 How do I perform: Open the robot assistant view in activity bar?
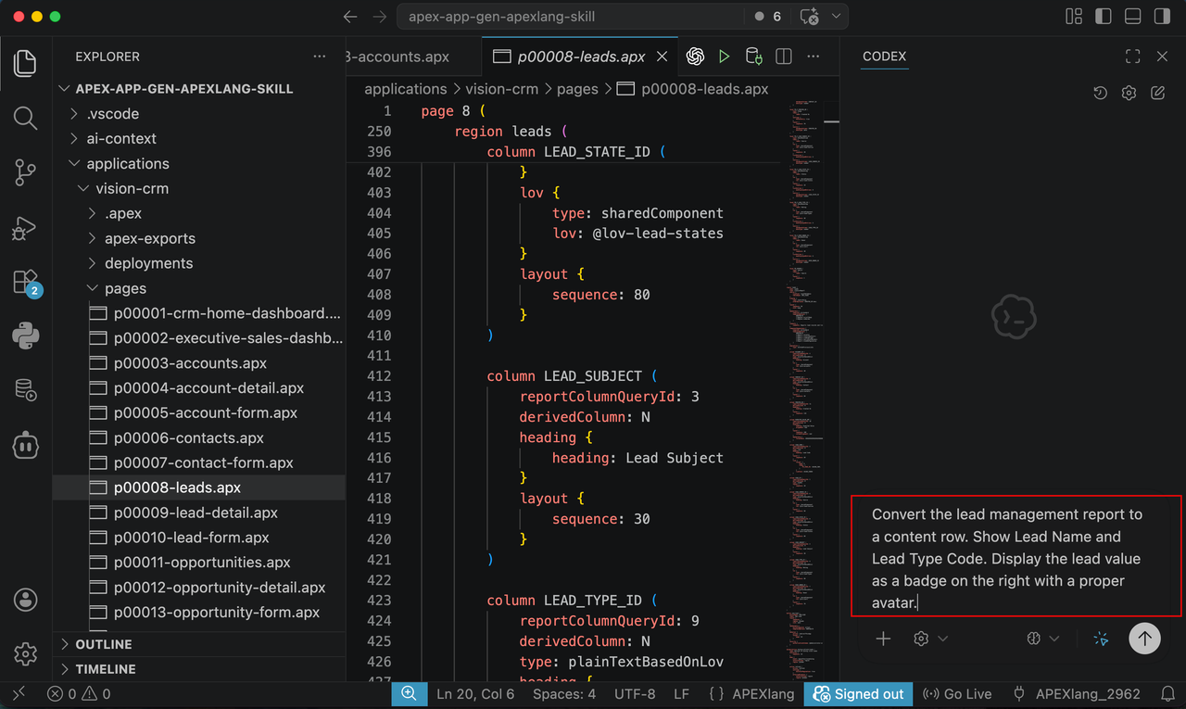(26, 445)
